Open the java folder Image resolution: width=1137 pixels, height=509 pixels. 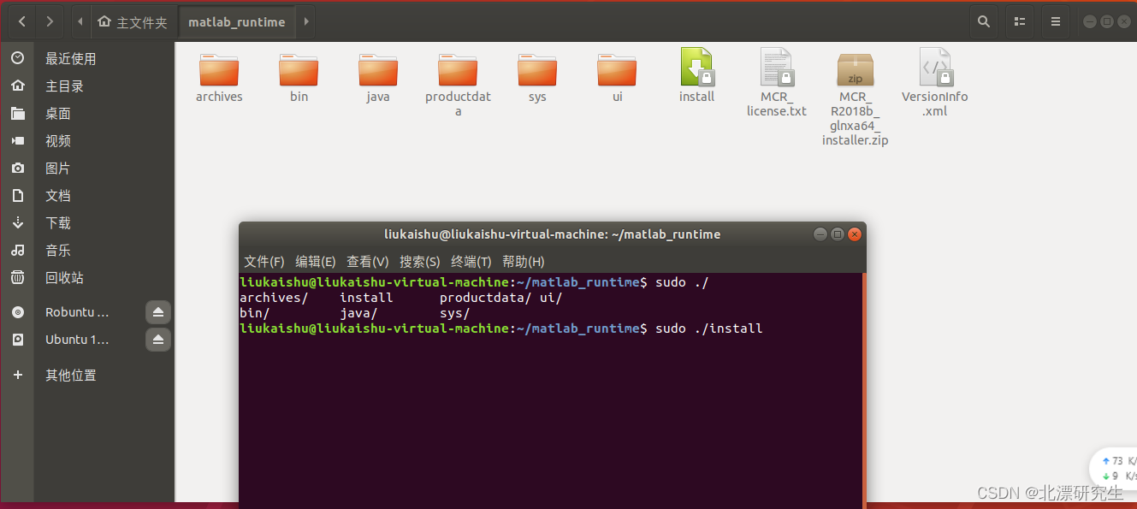pyautogui.click(x=377, y=73)
